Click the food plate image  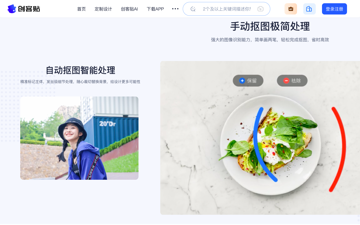coord(260,138)
